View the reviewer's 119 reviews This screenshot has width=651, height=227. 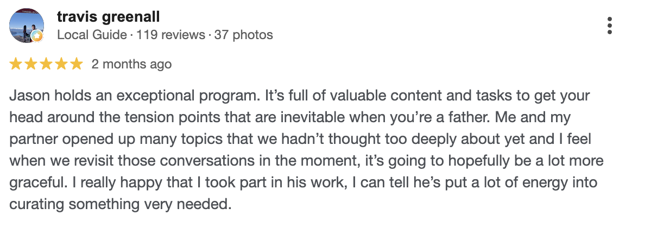pos(170,35)
